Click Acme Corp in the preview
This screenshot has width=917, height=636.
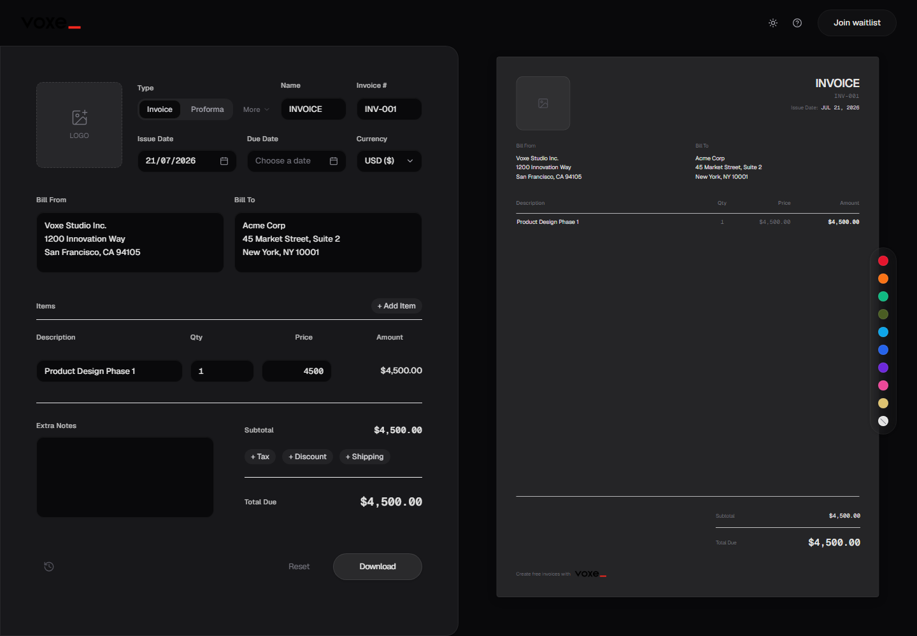710,158
